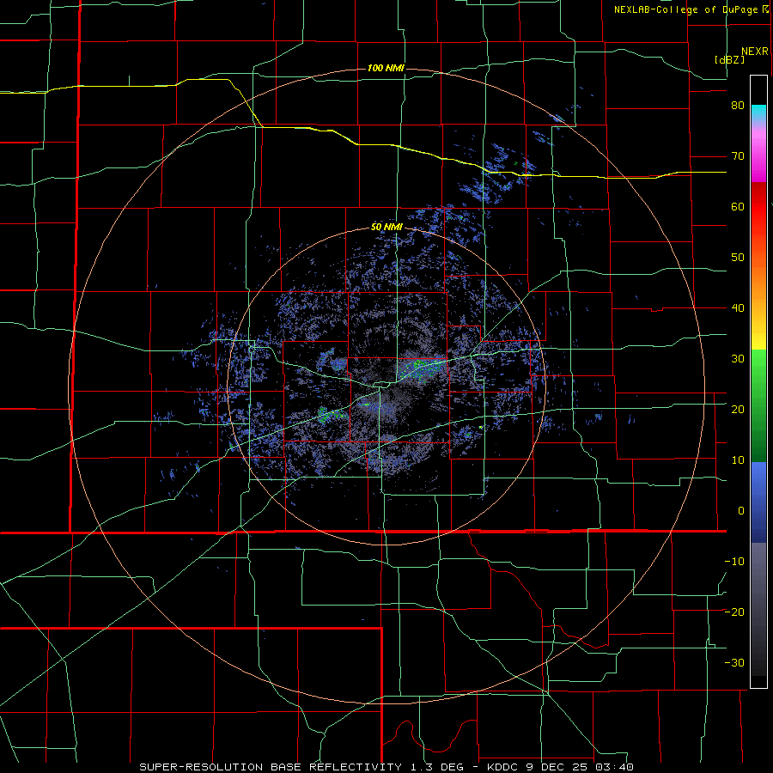Click the KDDC station identifier in the caption
Viewport: 773px width, 773px height.
click(502, 767)
